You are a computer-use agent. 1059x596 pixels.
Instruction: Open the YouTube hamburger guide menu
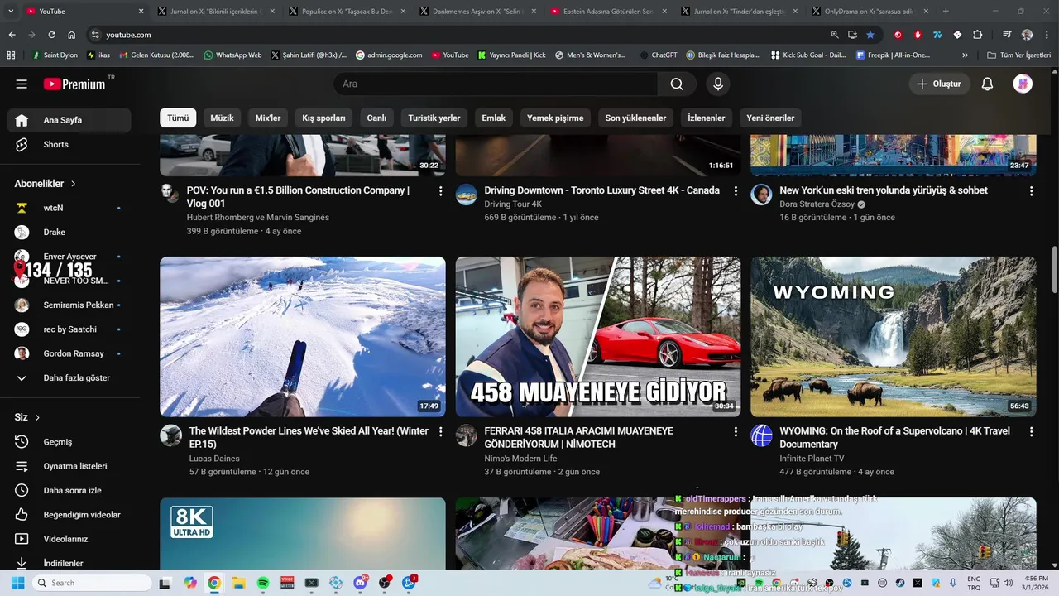click(22, 84)
